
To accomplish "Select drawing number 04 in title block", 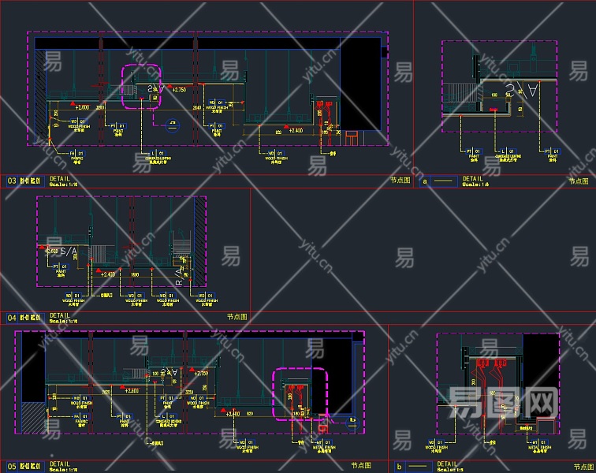I will click(12, 318).
